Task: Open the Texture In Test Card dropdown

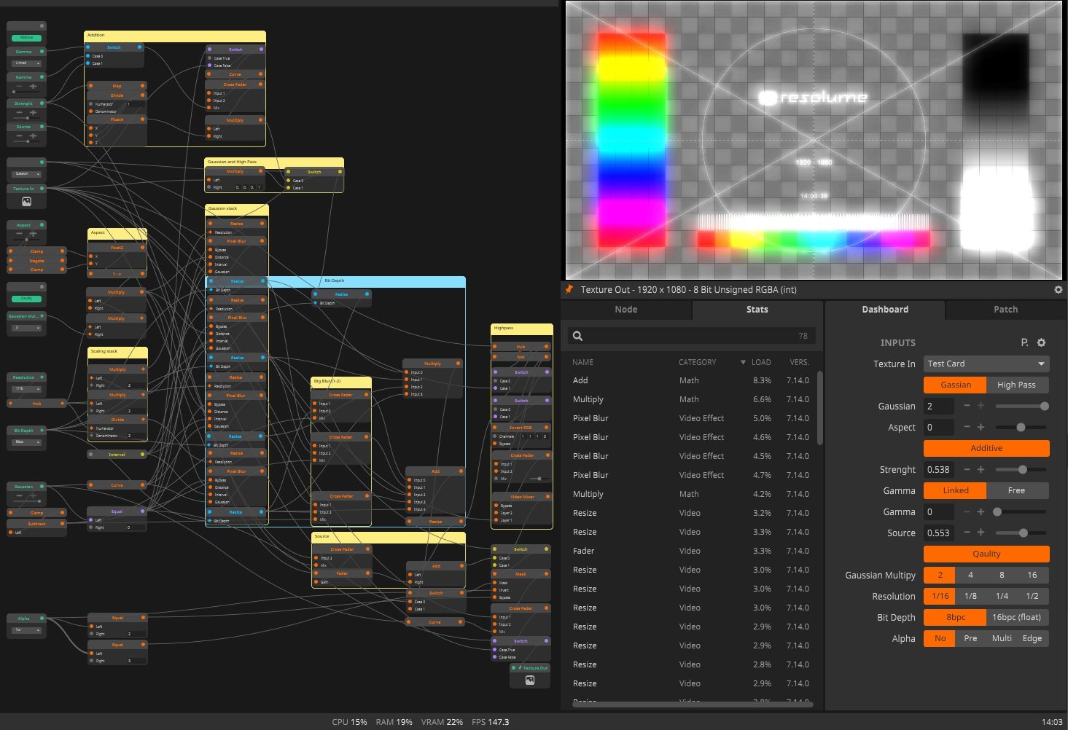Action: pos(986,364)
